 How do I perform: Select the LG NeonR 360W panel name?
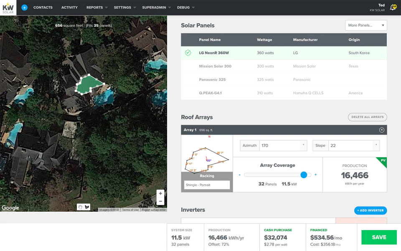click(x=214, y=53)
